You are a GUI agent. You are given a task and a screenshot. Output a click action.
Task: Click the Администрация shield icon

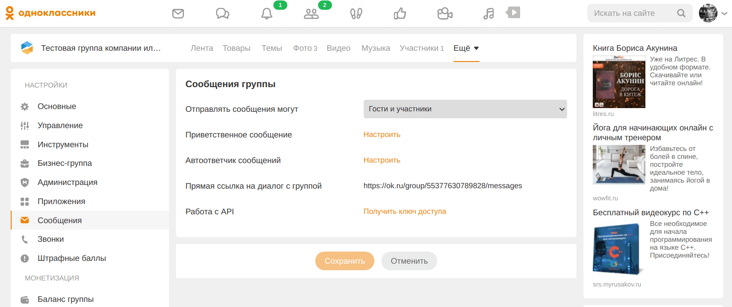25,183
